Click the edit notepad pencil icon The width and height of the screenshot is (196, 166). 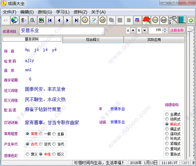(x=94, y=20)
